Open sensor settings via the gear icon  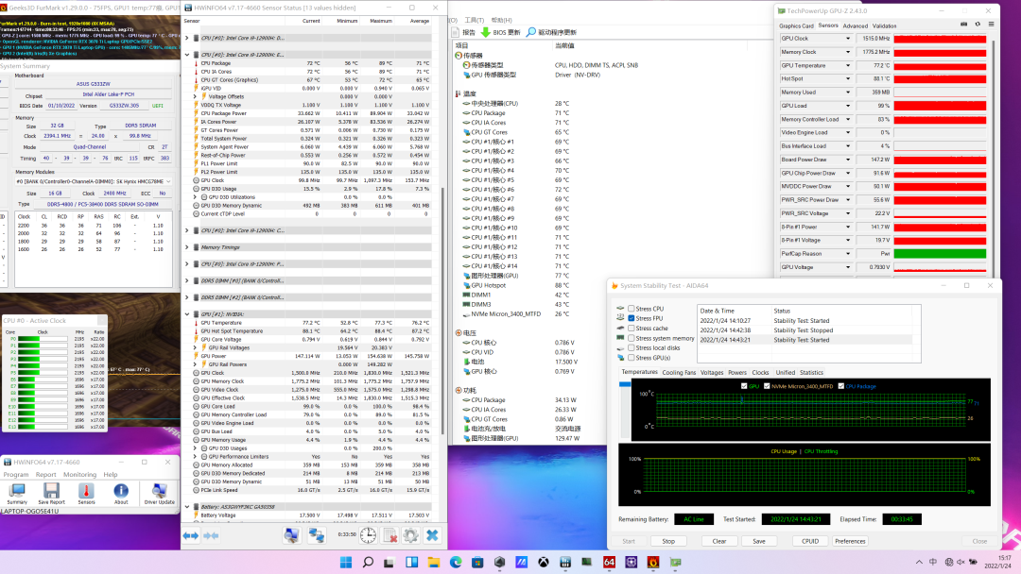coord(410,535)
